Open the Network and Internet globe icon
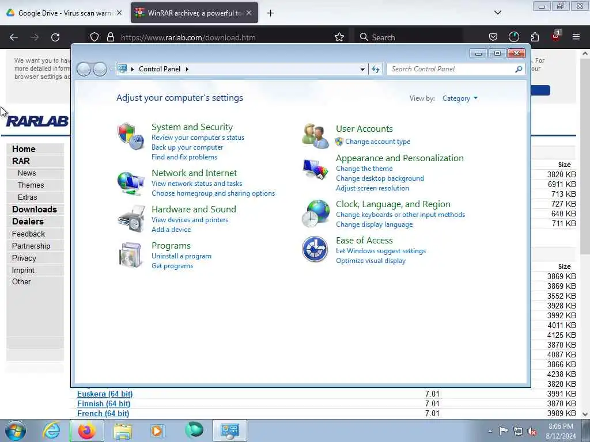 pos(130,184)
